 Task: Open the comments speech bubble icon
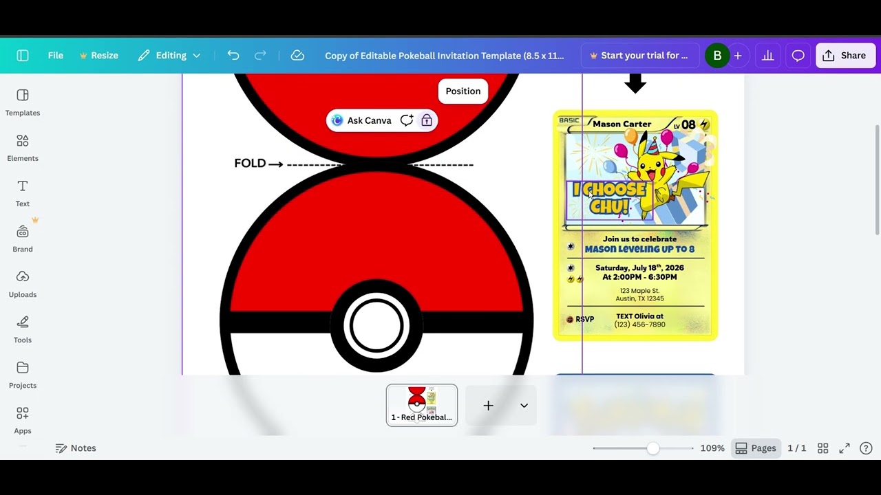click(x=798, y=56)
